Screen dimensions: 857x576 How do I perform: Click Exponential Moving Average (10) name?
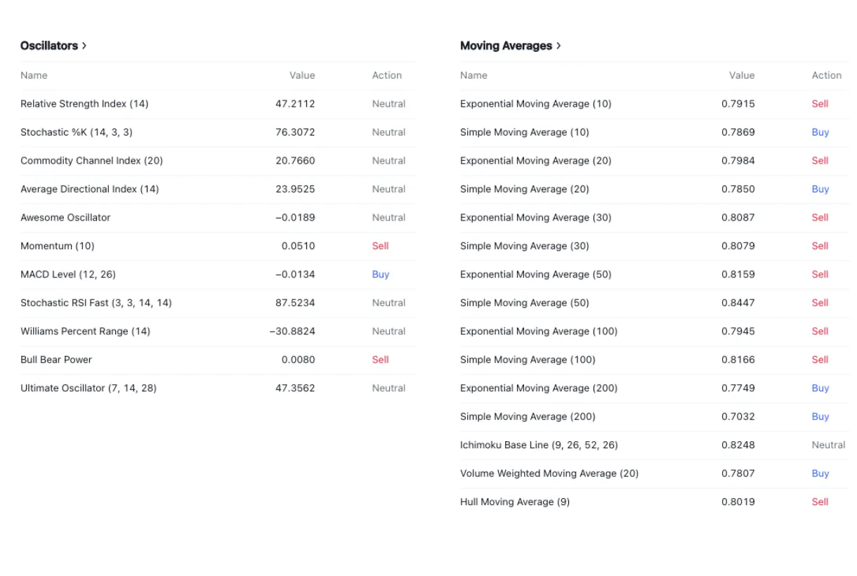[x=535, y=104]
